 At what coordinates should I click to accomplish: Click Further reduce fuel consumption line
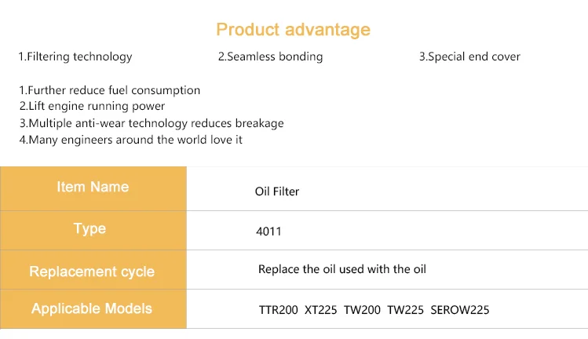[109, 90]
